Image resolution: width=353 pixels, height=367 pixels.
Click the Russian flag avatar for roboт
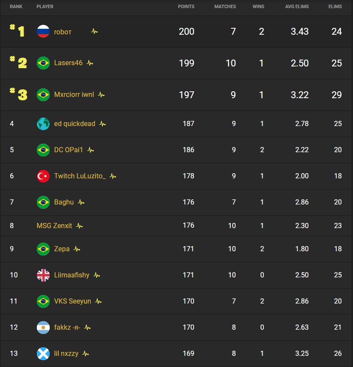click(x=43, y=32)
